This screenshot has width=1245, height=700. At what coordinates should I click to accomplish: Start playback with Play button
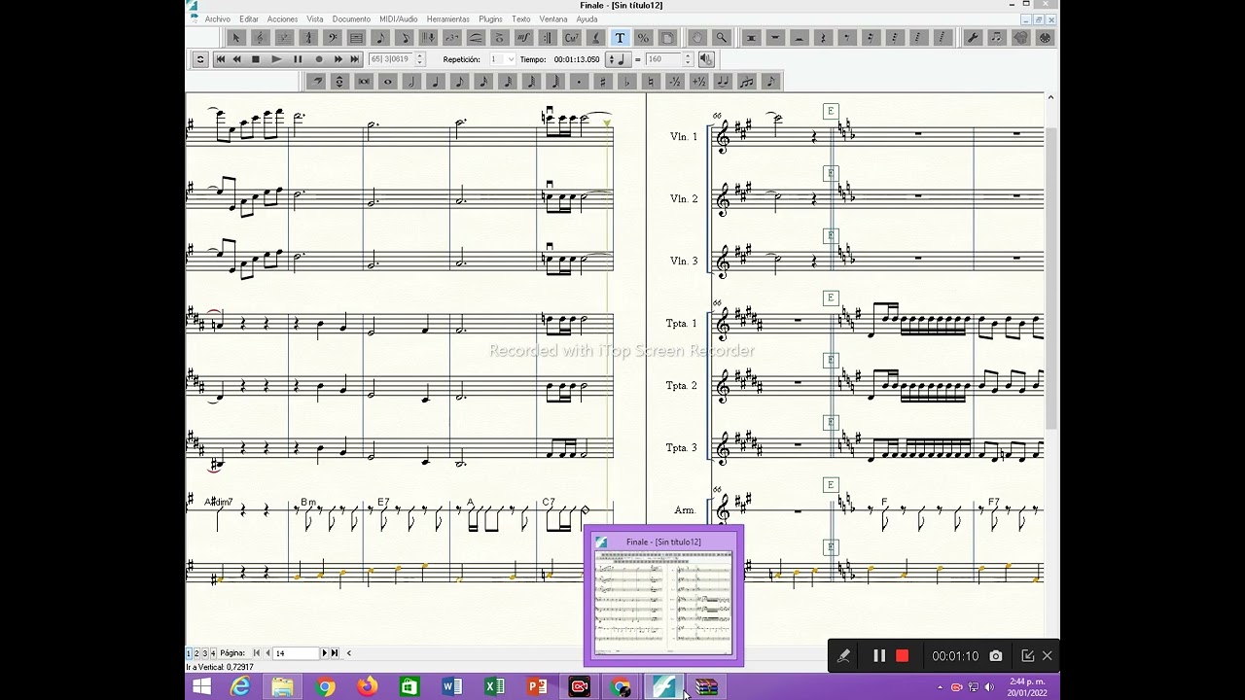pyautogui.click(x=276, y=59)
